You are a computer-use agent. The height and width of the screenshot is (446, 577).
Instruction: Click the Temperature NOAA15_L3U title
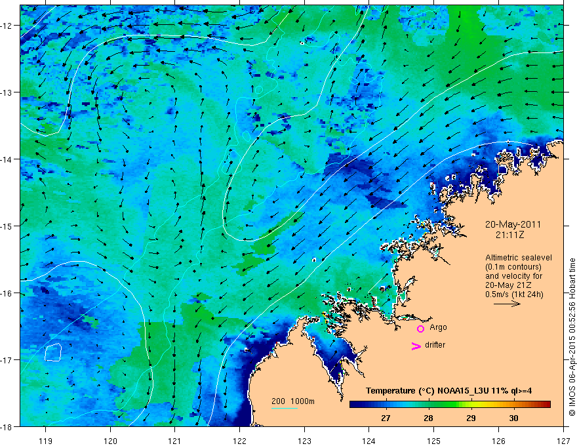click(448, 391)
